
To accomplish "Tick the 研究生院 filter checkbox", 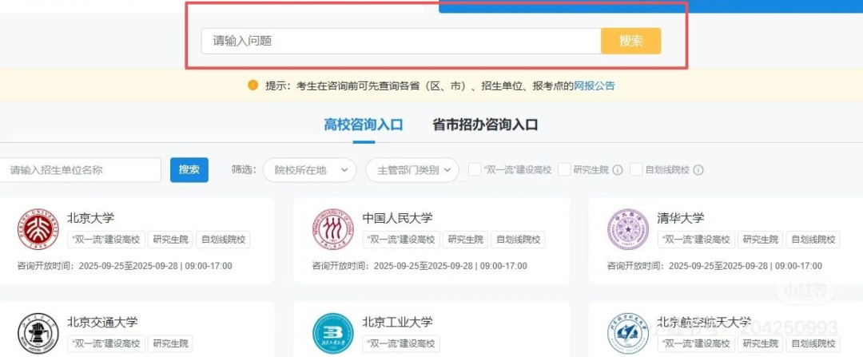I will 564,169.
